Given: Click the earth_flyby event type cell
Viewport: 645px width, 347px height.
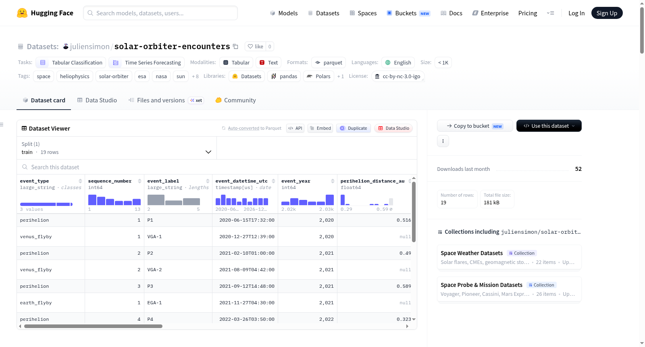Looking at the screenshot, I should (x=51, y=303).
